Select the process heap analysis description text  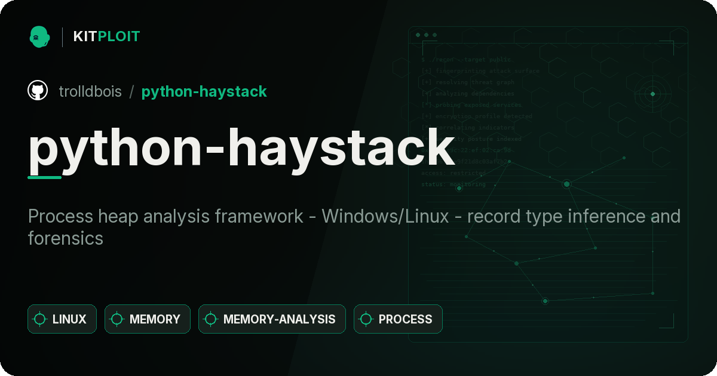[x=354, y=227]
